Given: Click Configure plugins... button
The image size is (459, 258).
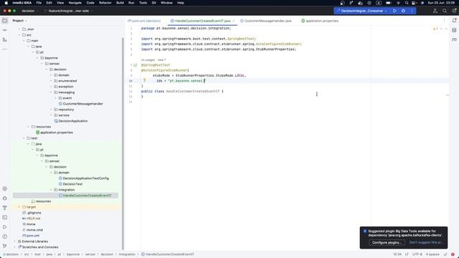Looking at the screenshot, I should (x=387, y=242).
